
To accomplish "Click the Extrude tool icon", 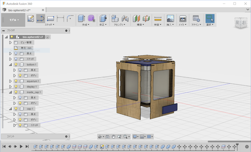I will [x=82, y=18].
